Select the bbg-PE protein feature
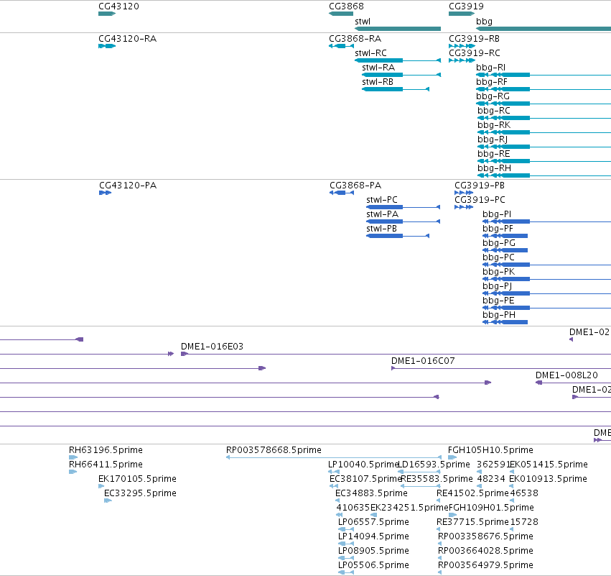The height and width of the screenshot is (576, 611). tap(498, 301)
